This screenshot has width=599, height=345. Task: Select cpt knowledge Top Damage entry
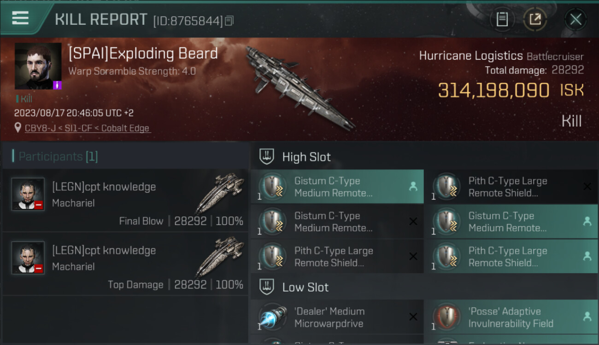125,264
